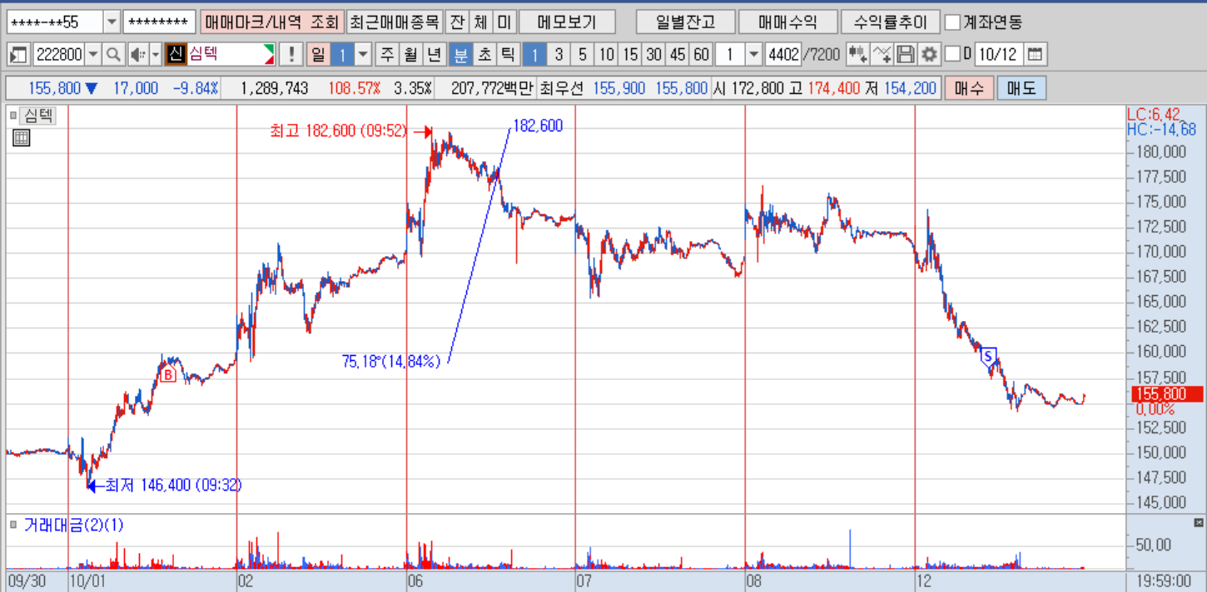1207x592 pixels.
Task: Switch to 년 yearly chart
Action: click(434, 55)
